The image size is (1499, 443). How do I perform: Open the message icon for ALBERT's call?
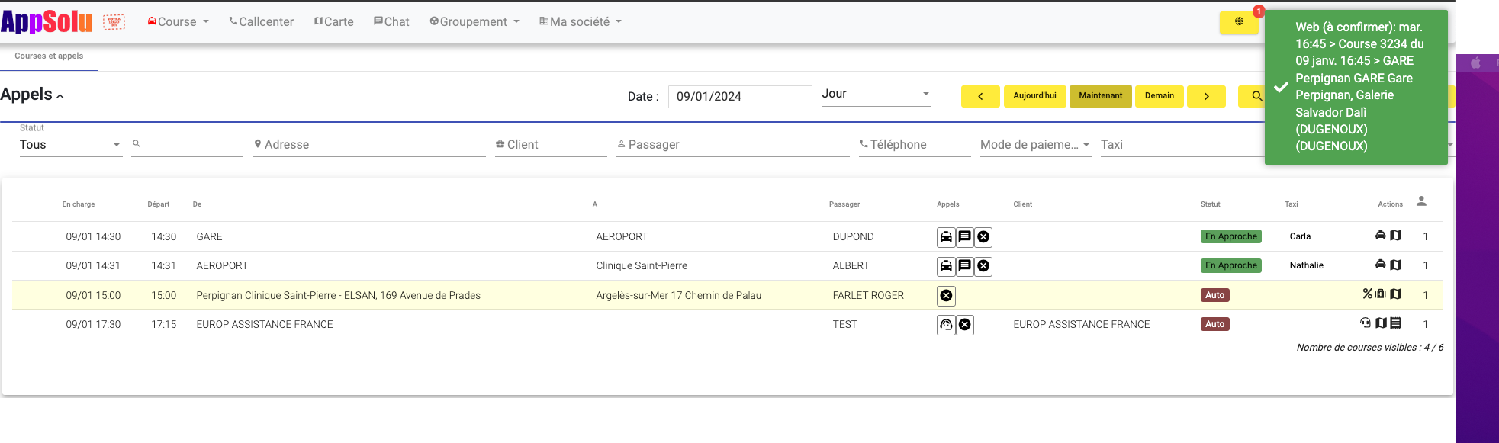tap(964, 266)
